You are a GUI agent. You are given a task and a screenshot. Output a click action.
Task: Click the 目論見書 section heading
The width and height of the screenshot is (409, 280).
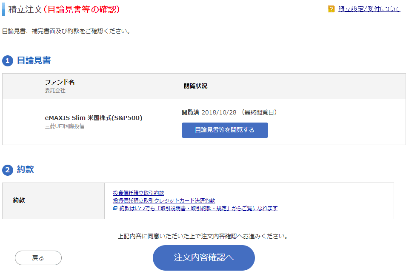[x=34, y=60]
